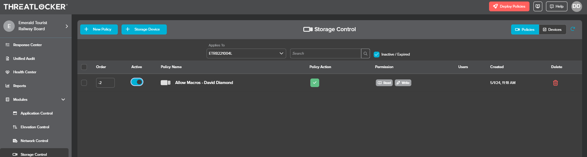The image size is (587, 157).
Task: Open the DD user avatar menu
Action: coord(577,6)
